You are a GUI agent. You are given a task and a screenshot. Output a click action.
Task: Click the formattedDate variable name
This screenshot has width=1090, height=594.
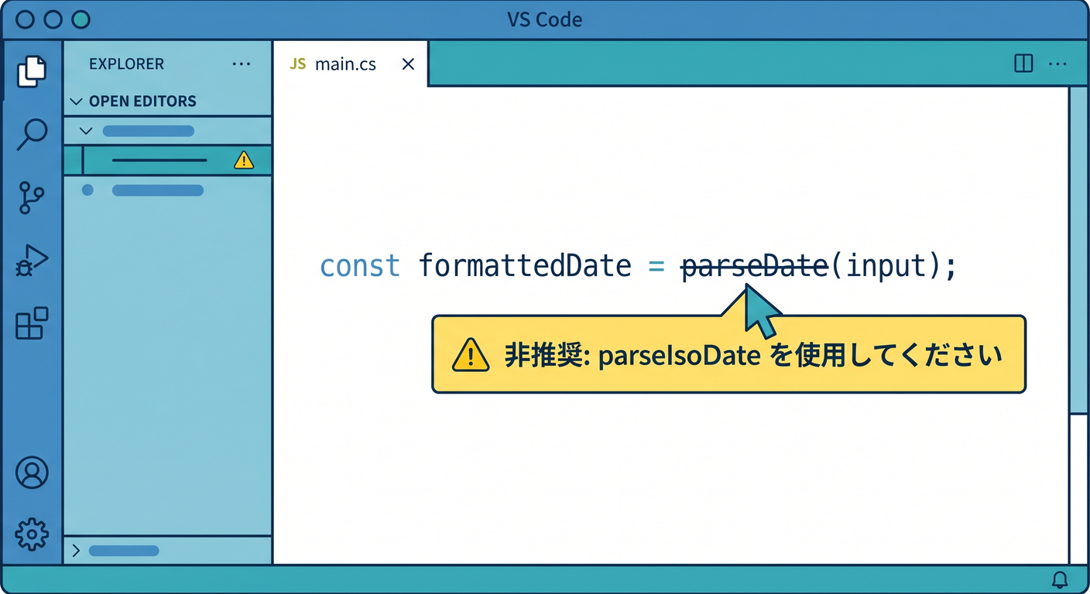[525, 266]
